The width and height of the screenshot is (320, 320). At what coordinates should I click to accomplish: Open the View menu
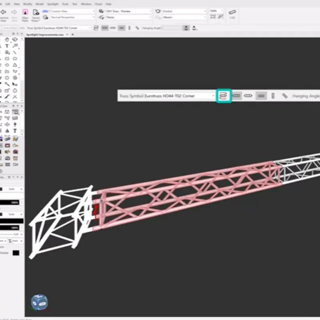coord(17,4)
